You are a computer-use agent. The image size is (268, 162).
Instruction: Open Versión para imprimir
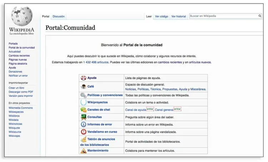[21, 96]
